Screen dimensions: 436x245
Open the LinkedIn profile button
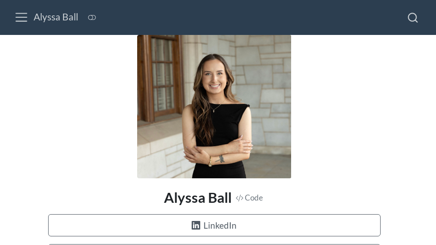point(214,225)
